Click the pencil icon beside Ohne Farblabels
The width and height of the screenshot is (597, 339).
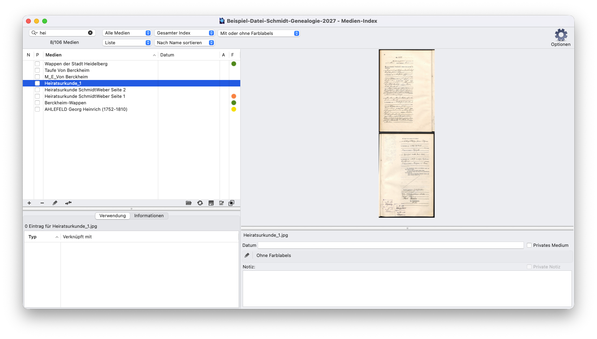(247, 255)
